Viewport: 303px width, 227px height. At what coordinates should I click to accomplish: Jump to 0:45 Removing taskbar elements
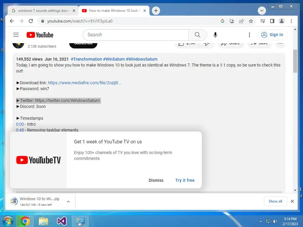click(x=20, y=130)
